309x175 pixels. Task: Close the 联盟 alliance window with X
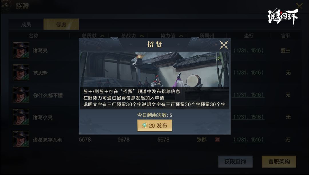pos(299,6)
